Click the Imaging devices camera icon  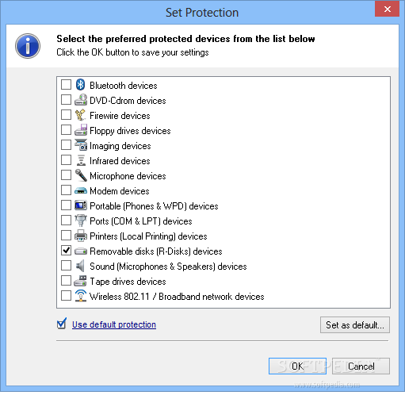tap(81, 145)
